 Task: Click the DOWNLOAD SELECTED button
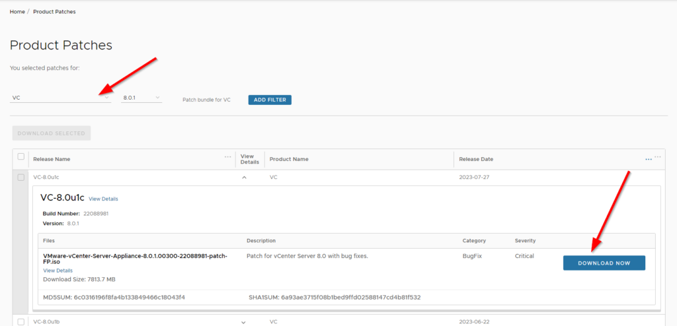[52, 133]
